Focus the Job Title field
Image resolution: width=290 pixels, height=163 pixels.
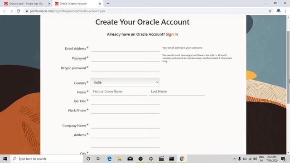point(125,101)
